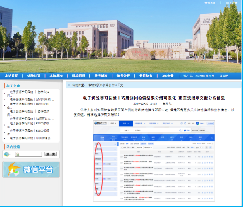The image size is (243, 207).
Task: Click the orange marker beside 站内检索 heading
Action: (4, 147)
